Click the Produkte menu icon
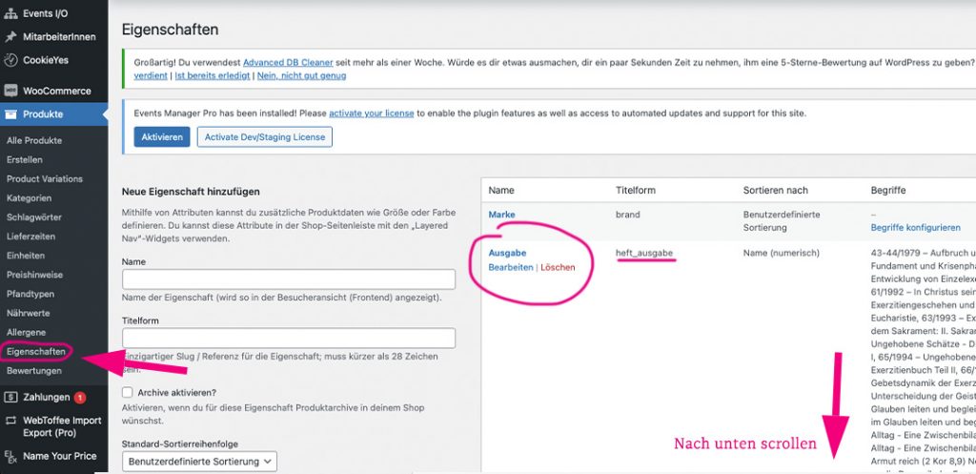976x474 pixels. (x=11, y=114)
